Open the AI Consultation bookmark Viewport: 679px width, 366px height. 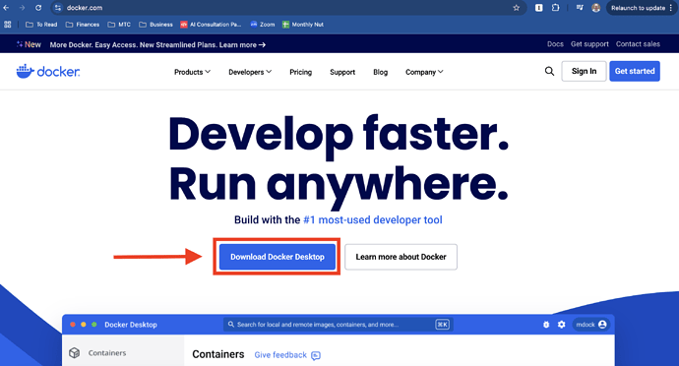(211, 25)
